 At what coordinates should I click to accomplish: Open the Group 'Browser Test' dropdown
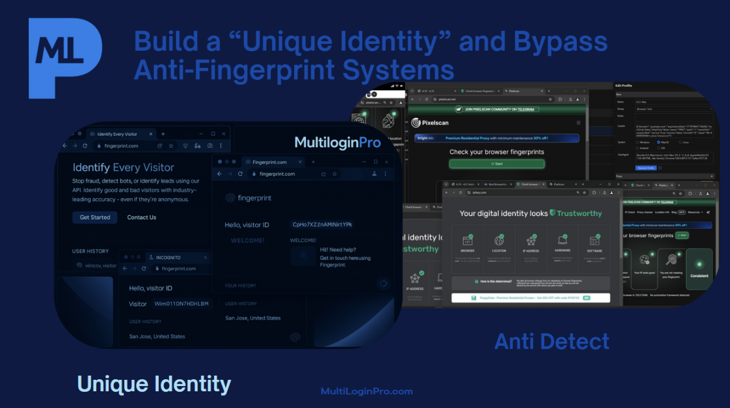(x=674, y=109)
